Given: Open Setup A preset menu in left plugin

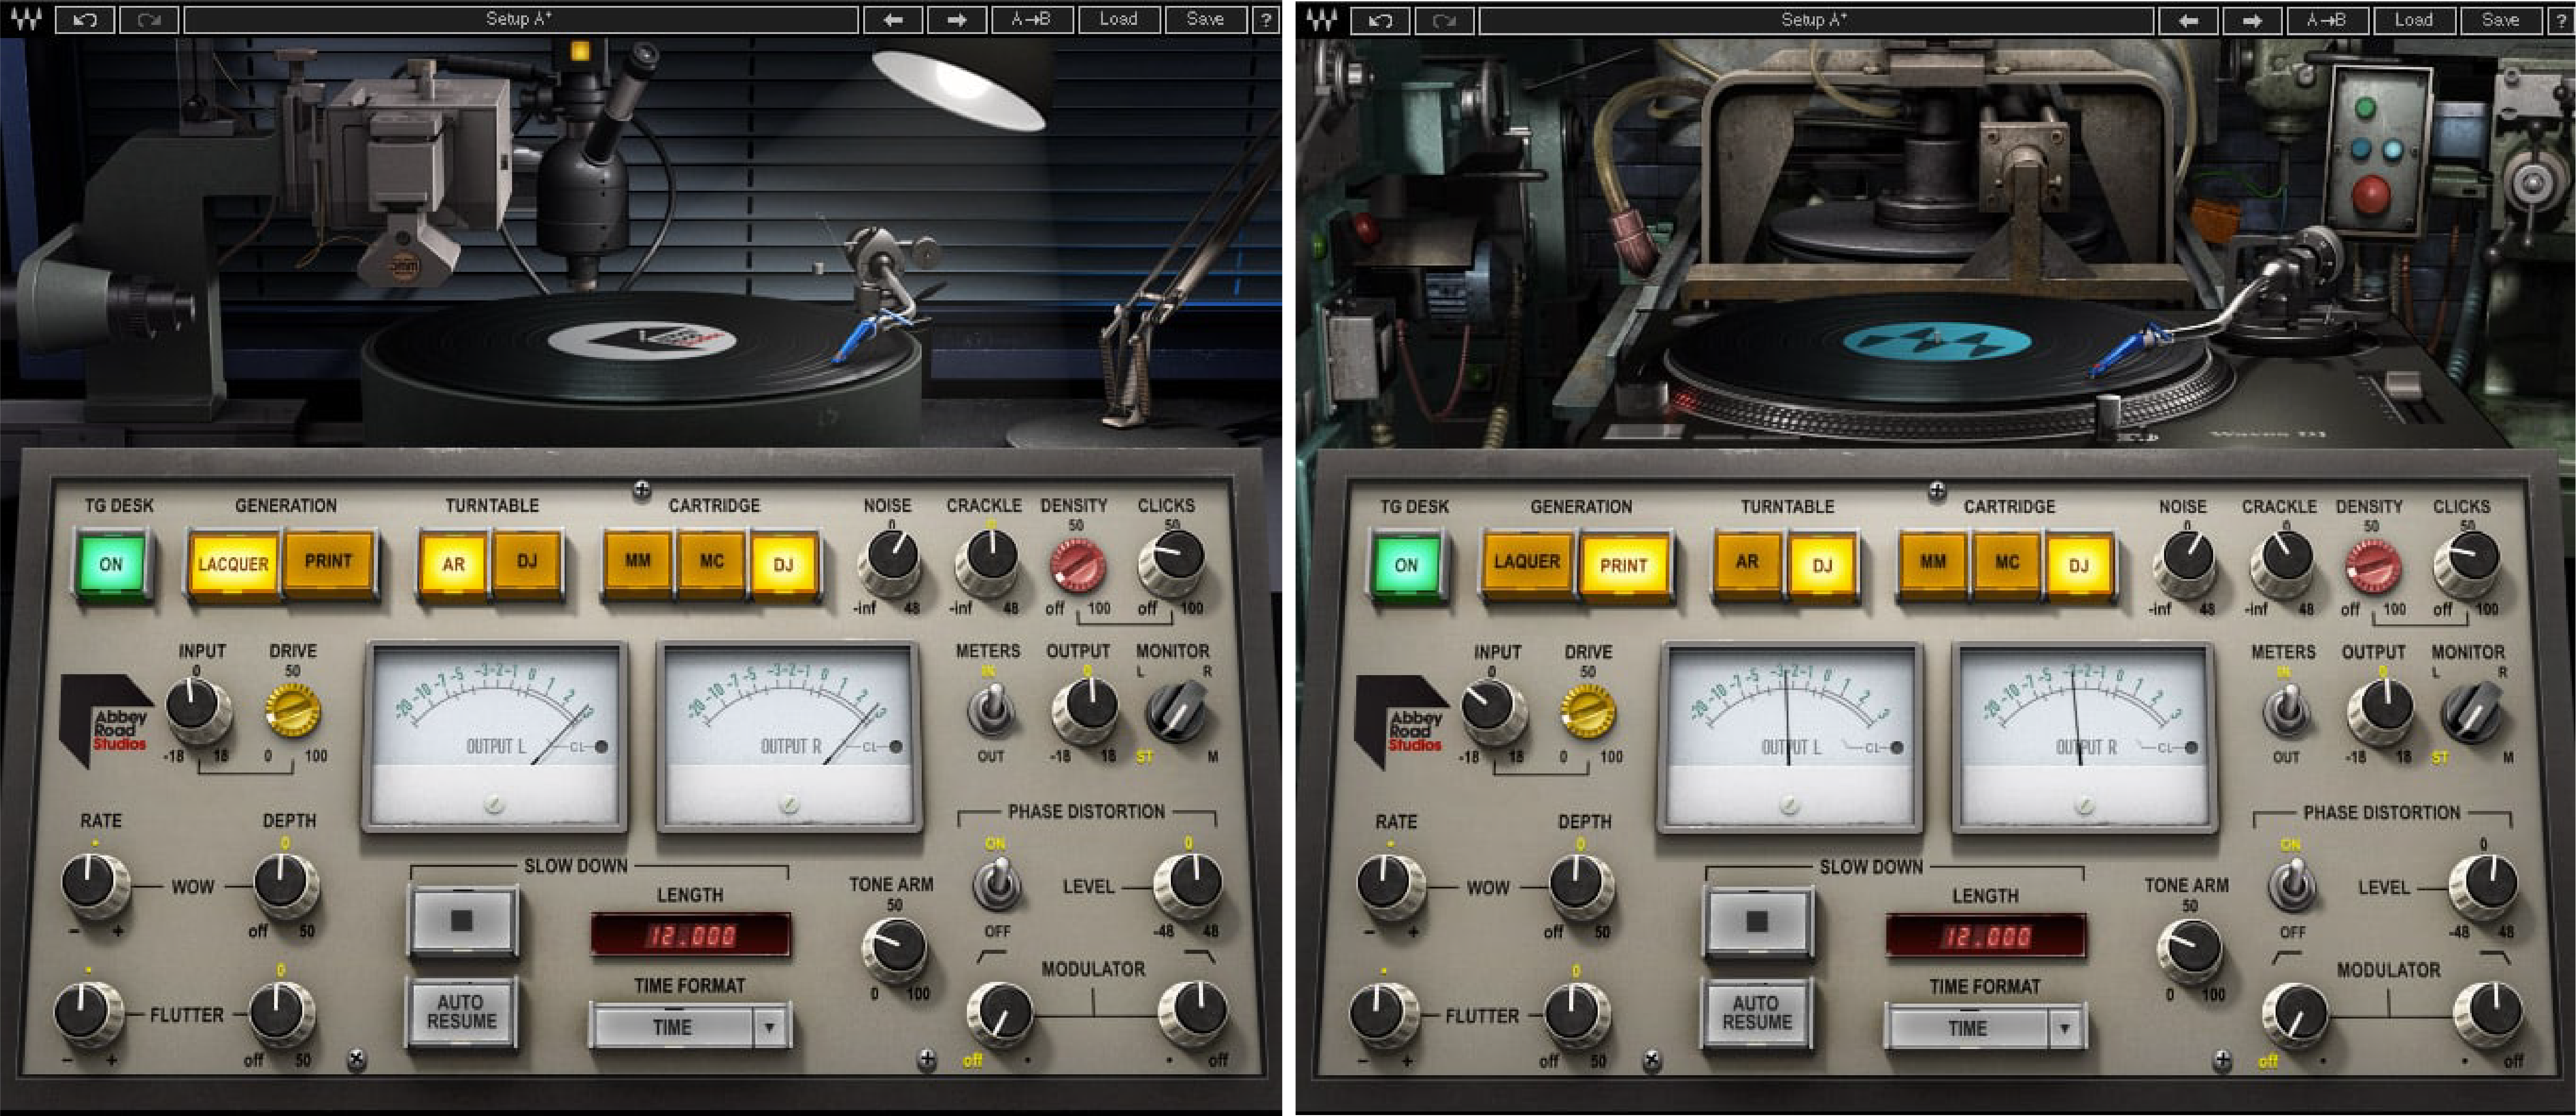Looking at the screenshot, I should [520, 19].
